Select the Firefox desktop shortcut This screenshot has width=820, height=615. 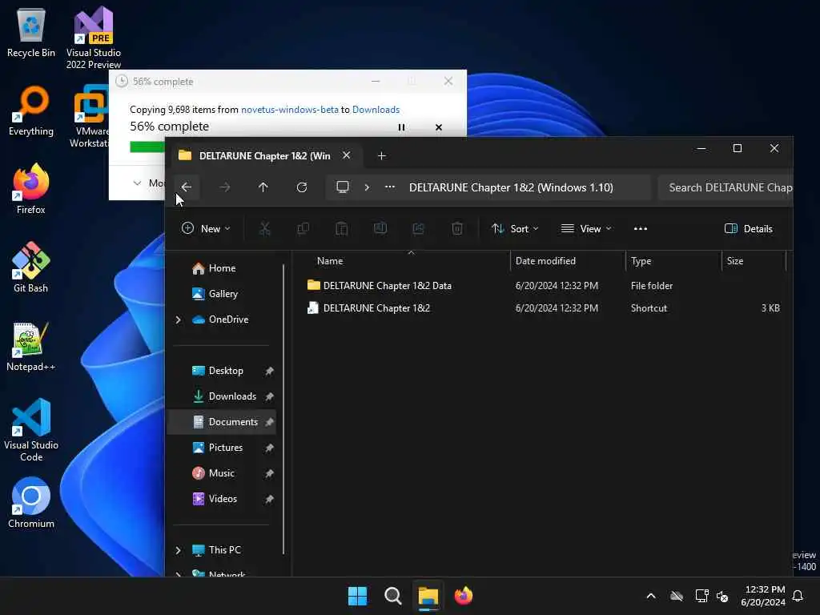coord(31,189)
